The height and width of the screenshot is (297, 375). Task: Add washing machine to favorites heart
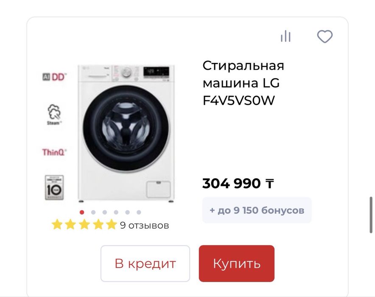[325, 36]
